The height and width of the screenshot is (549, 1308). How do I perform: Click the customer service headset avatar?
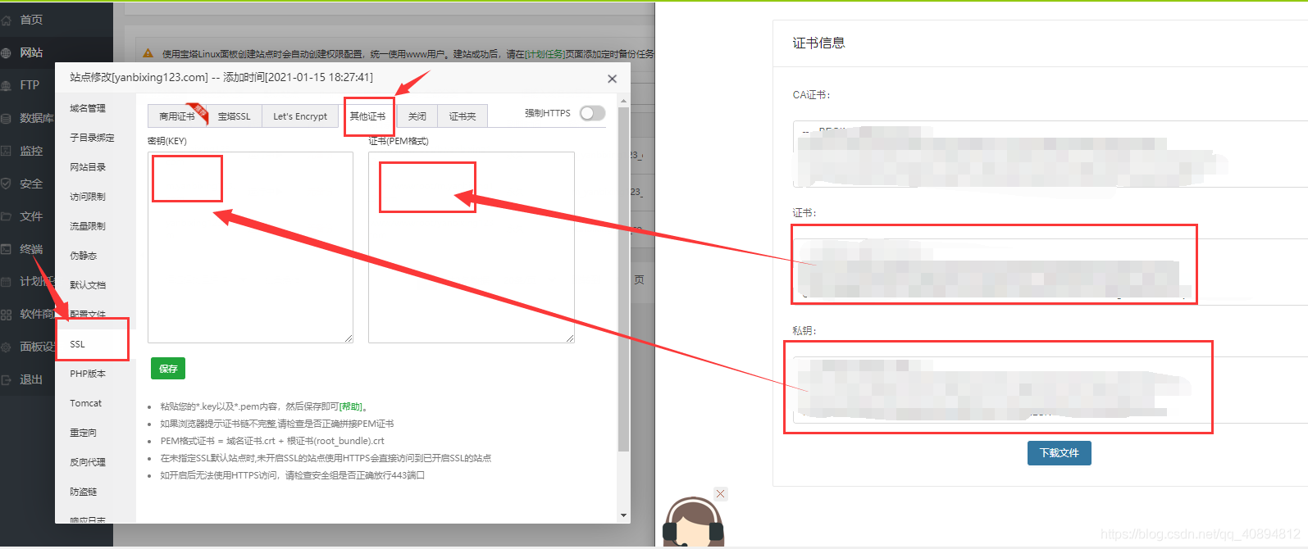(x=693, y=523)
